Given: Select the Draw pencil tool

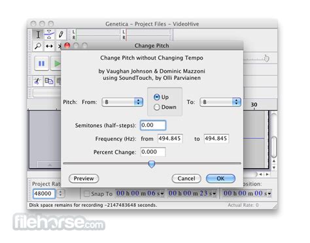Looking at the screenshot, I should pyautogui.click(x=61, y=35).
